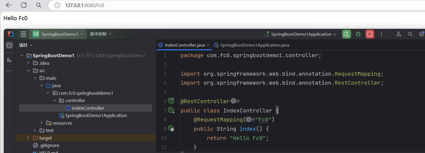Switch to the SpringBootDemo1Application.java tab
The height and width of the screenshot is (153, 425).
(x=254, y=45)
